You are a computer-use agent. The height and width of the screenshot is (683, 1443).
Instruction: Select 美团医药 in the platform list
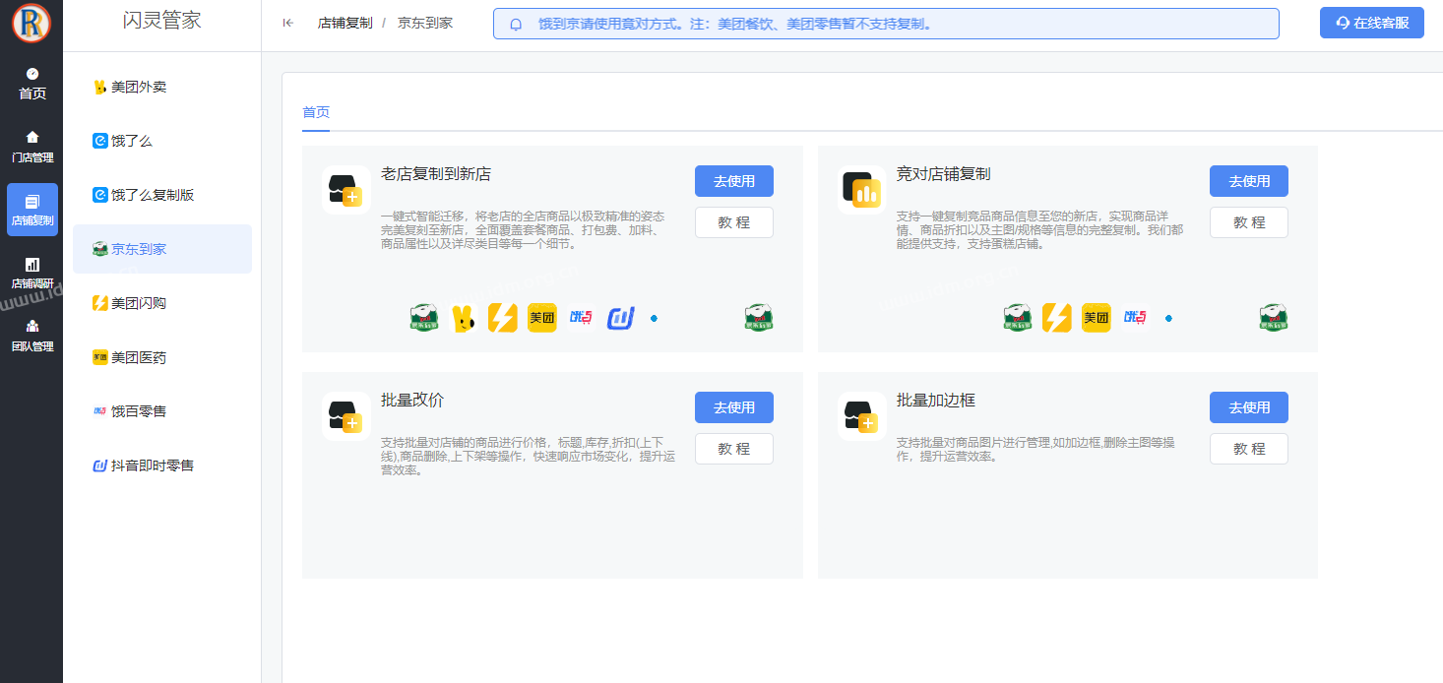pos(162,357)
